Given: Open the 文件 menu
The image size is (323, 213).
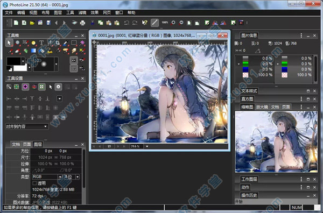Looking at the screenshot, I should tap(9, 12).
